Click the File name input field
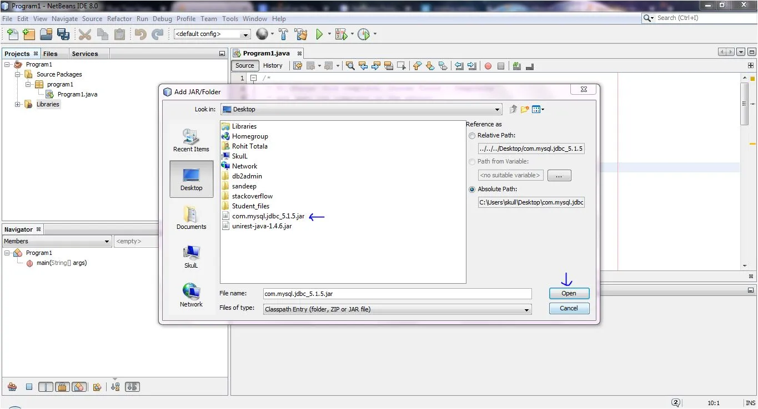This screenshot has width=758, height=409. pyautogui.click(x=397, y=294)
